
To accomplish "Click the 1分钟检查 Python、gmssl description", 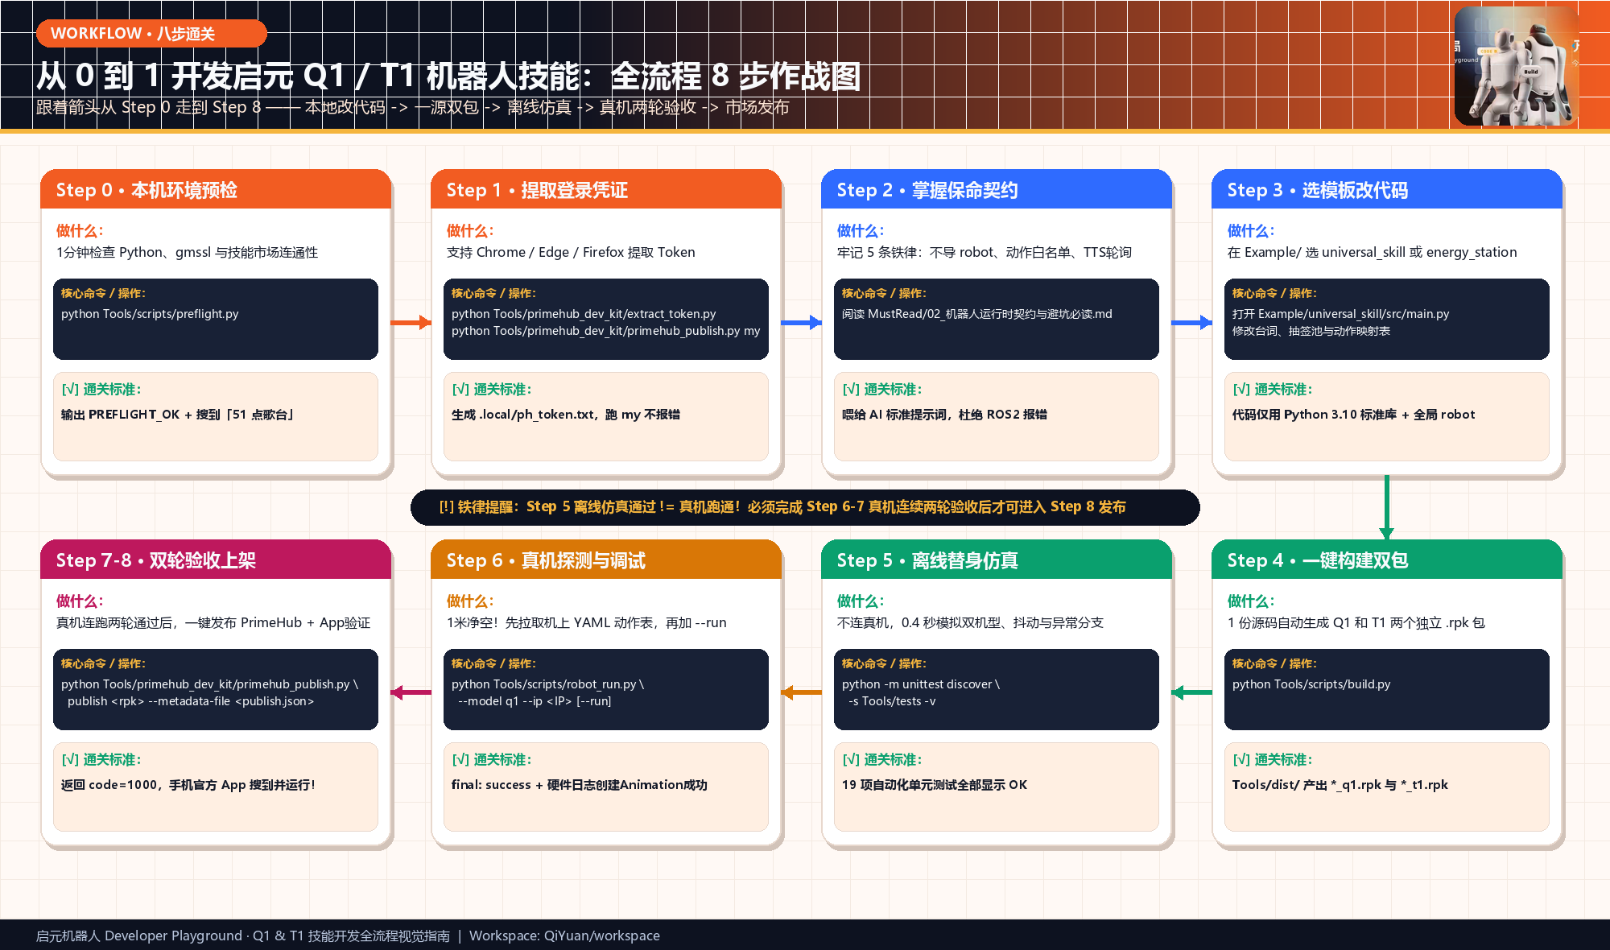I will click(x=187, y=253).
